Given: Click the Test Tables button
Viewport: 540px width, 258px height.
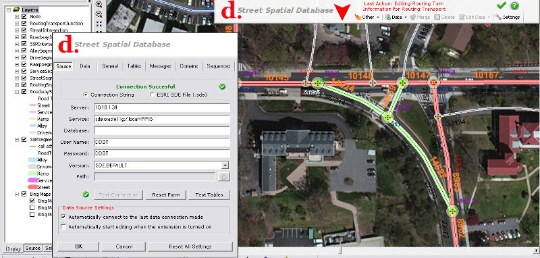Looking at the screenshot, I should [209, 195].
